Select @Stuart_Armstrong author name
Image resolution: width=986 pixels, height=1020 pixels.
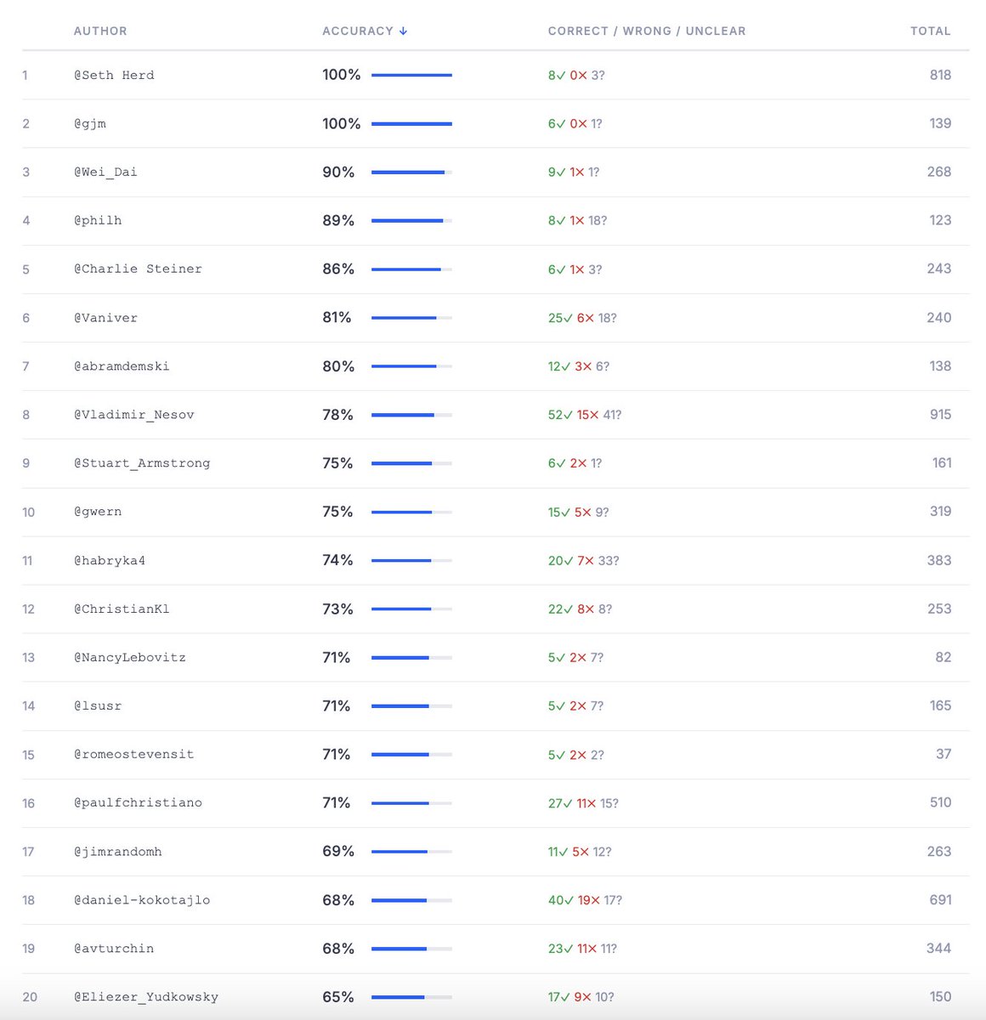pos(142,463)
